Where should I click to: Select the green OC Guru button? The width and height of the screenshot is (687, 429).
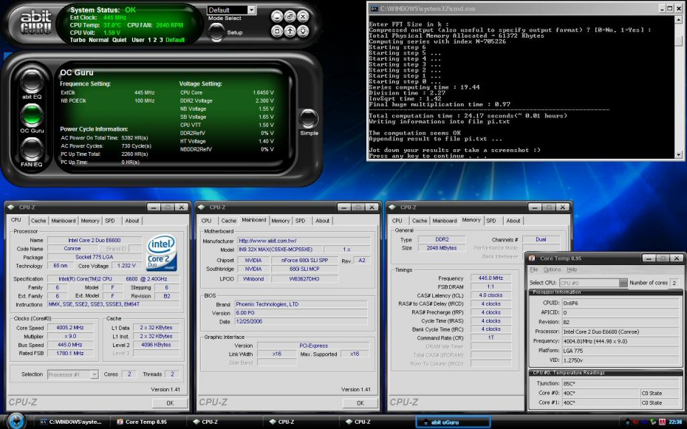(x=32, y=114)
